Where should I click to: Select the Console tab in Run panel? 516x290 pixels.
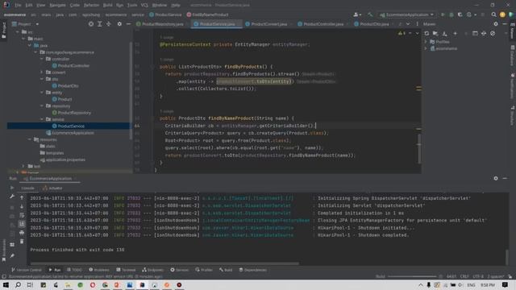27,188
